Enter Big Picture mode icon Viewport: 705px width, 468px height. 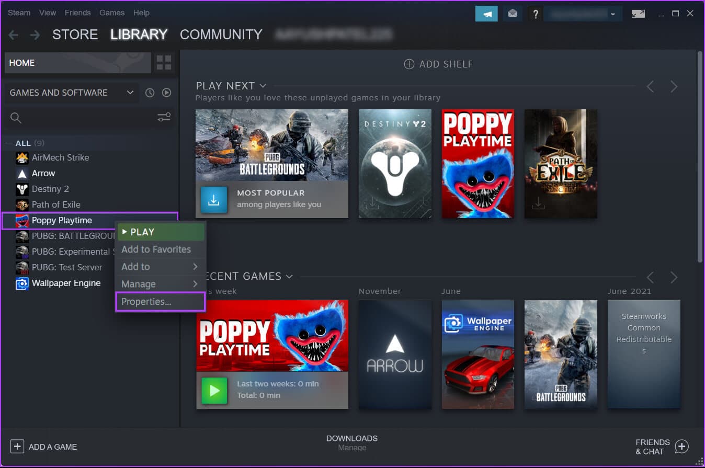(638, 14)
